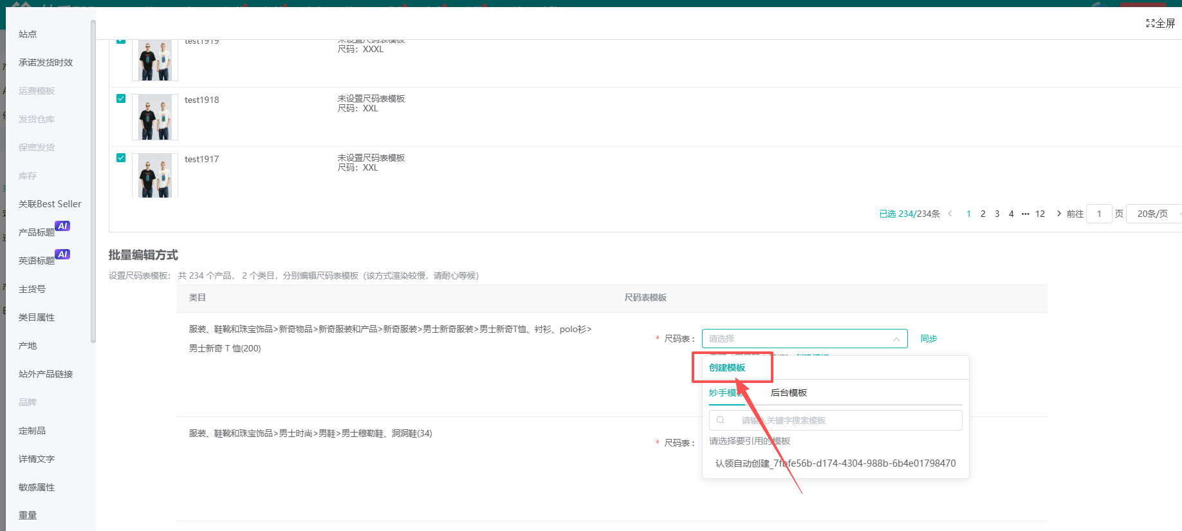
Task: Open 详情文字 in the sidebar
Action: tap(37, 459)
